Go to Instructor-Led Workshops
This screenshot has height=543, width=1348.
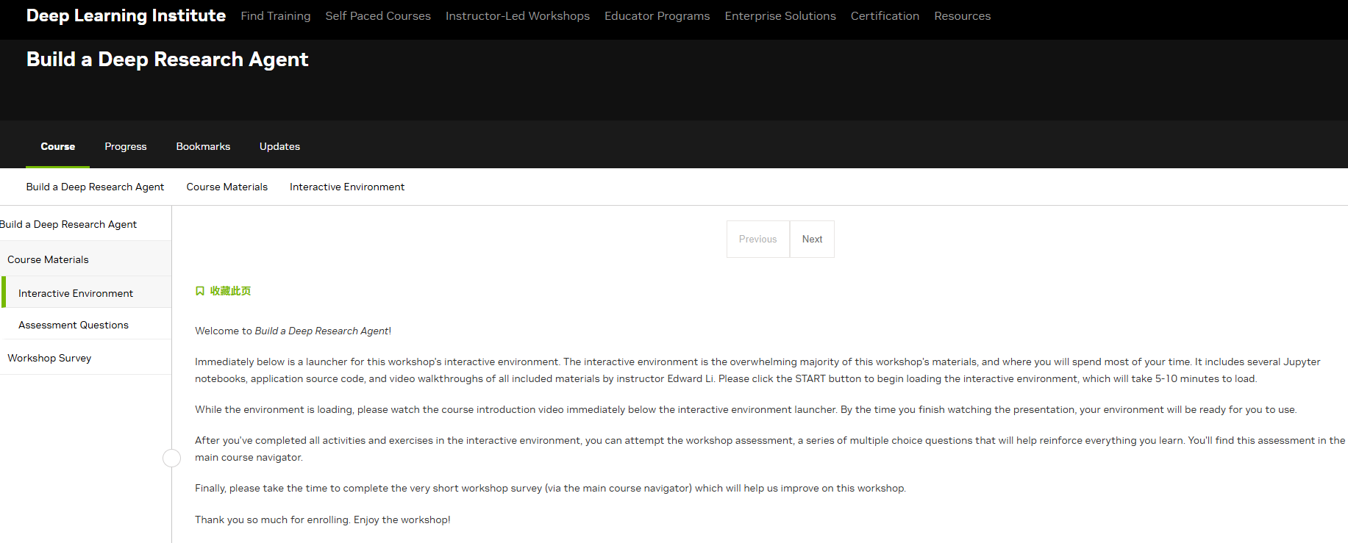(518, 16)
